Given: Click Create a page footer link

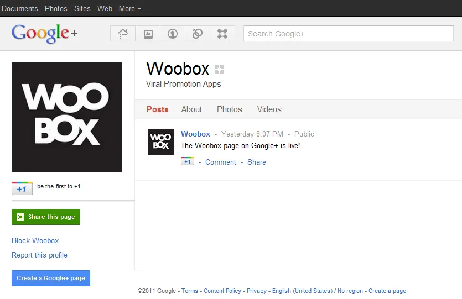Looking at the screenshot, I should pos(387,291).
